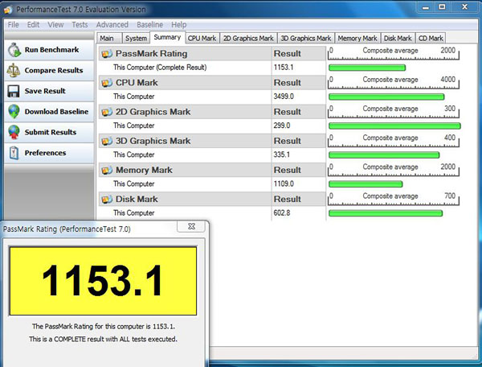Switch to the Memory Mark tab
The height and width of the screenshot is (367, 482).
[x=357, y=38]
